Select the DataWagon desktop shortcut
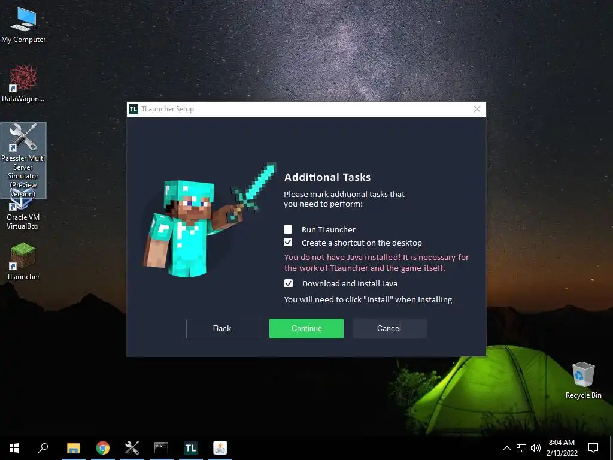The image size is (613, 460). pos(23,84)
